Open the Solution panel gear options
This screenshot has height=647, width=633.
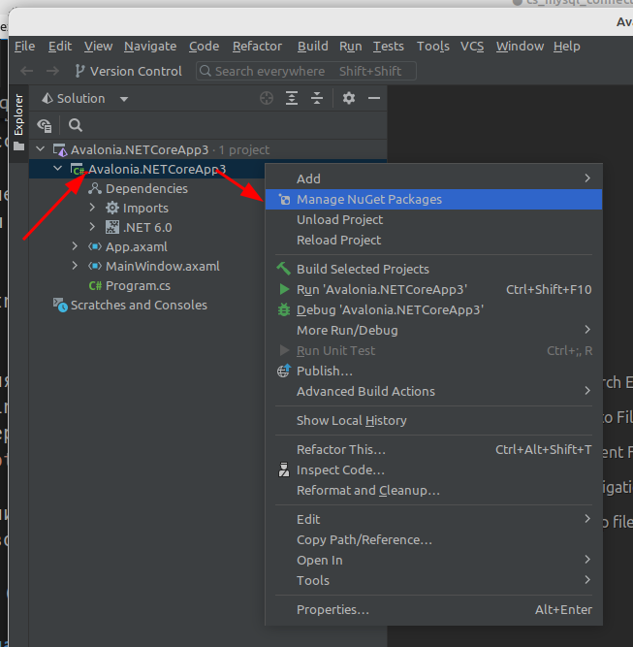(349, 98)
